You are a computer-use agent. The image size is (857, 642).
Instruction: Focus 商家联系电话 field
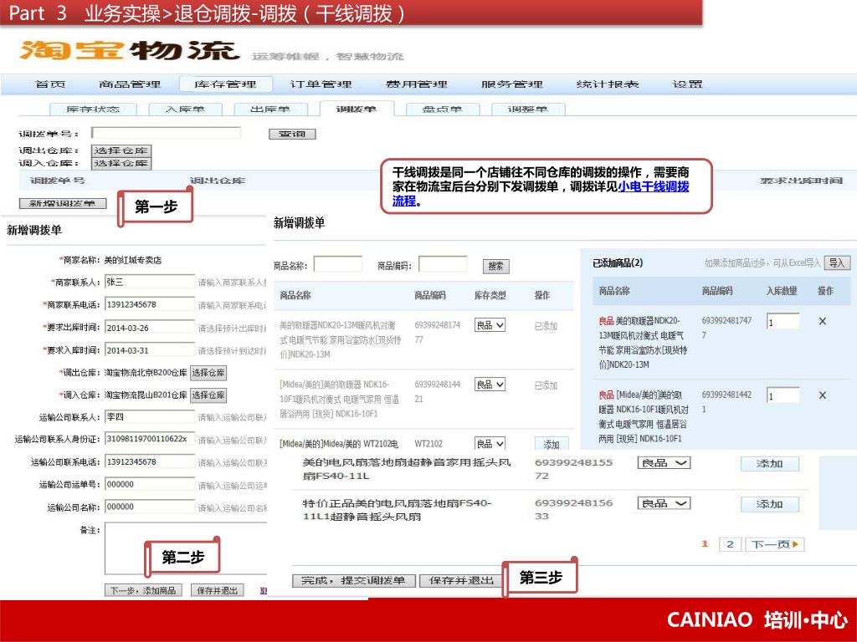point(150,304)
